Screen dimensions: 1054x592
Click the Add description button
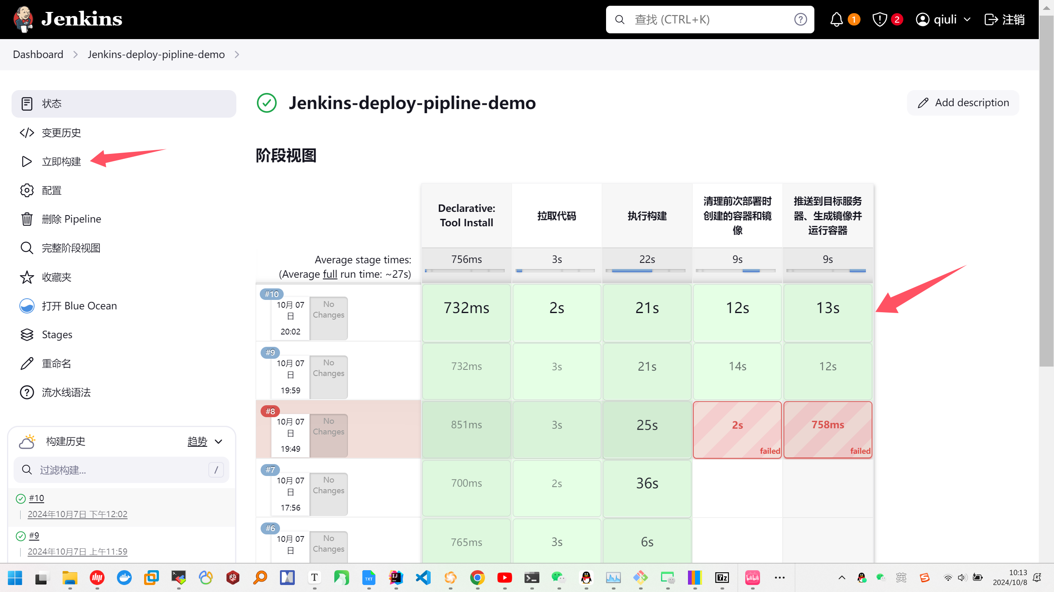coord(963,103)
